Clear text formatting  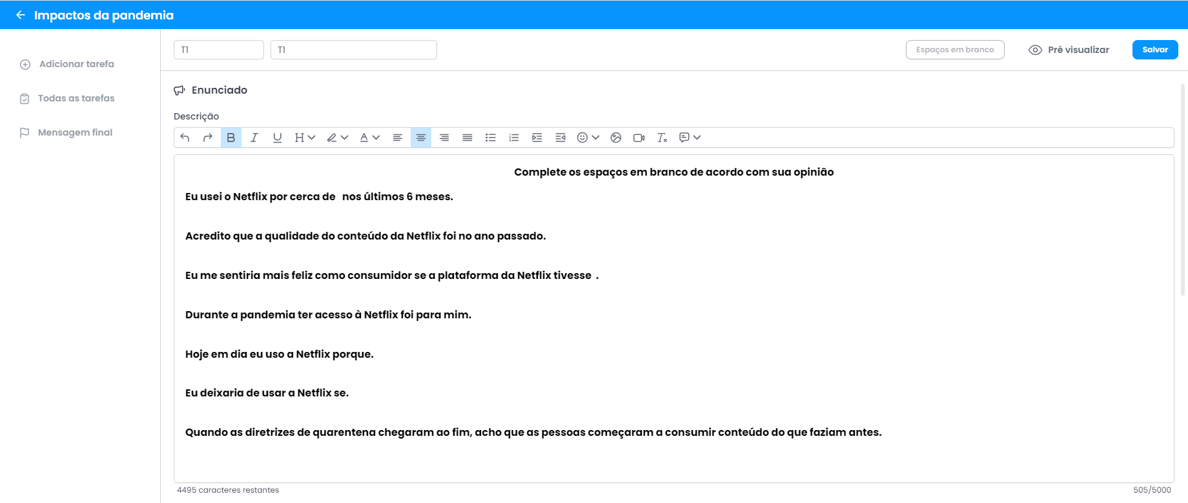click(662, 138)
